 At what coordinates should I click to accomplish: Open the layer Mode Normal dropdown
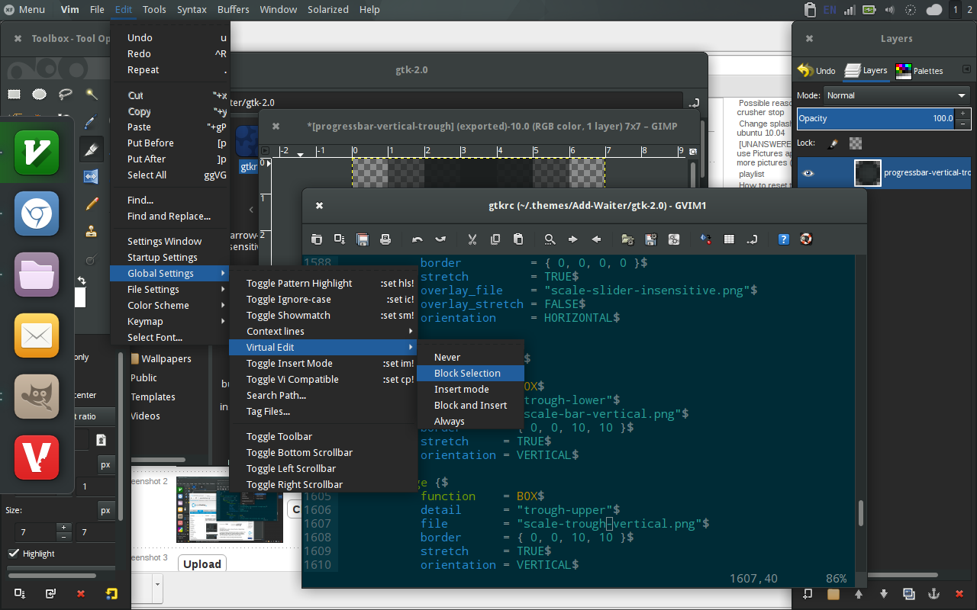tap(897, 95)
